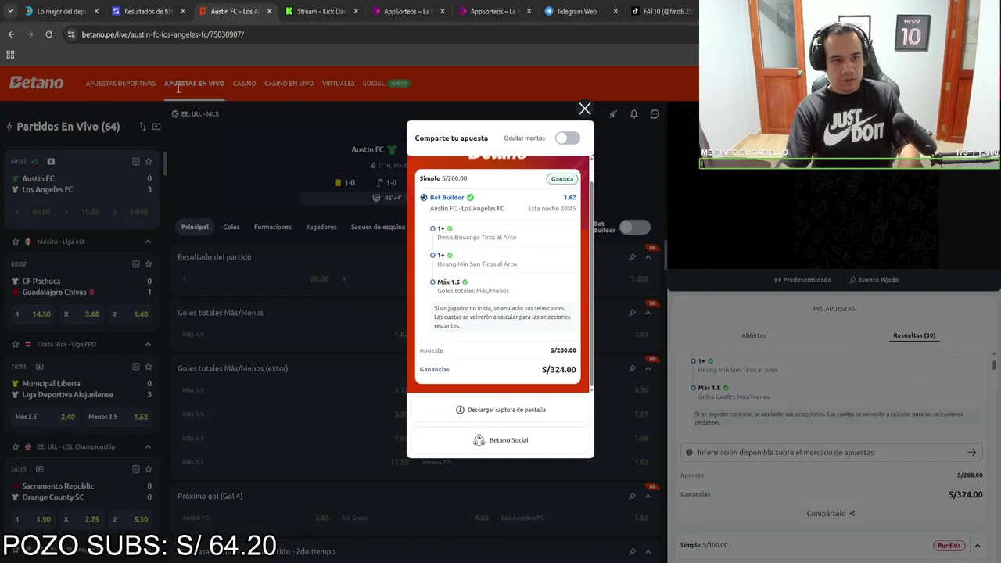Pin the Goles totales Más/Menos market

pos(632,313)
